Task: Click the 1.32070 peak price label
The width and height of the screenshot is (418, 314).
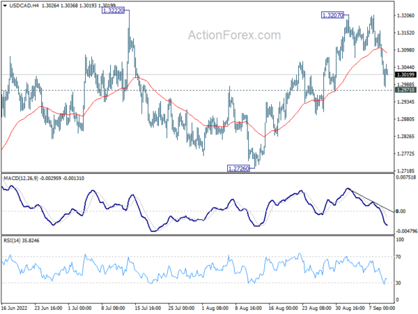Action: point(332,15)
